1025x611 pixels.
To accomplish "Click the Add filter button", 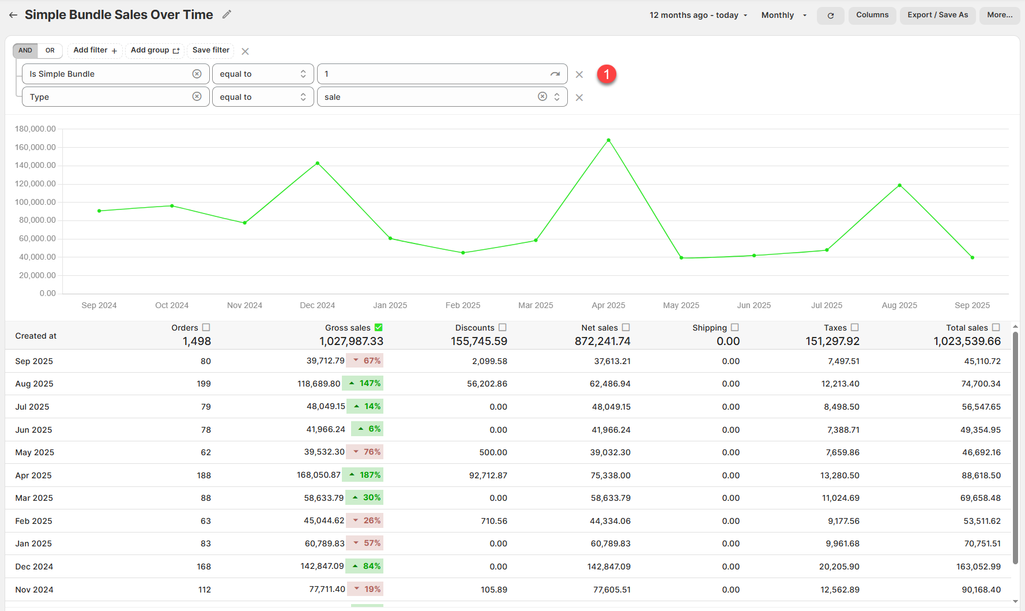I will tap(95, 50).
